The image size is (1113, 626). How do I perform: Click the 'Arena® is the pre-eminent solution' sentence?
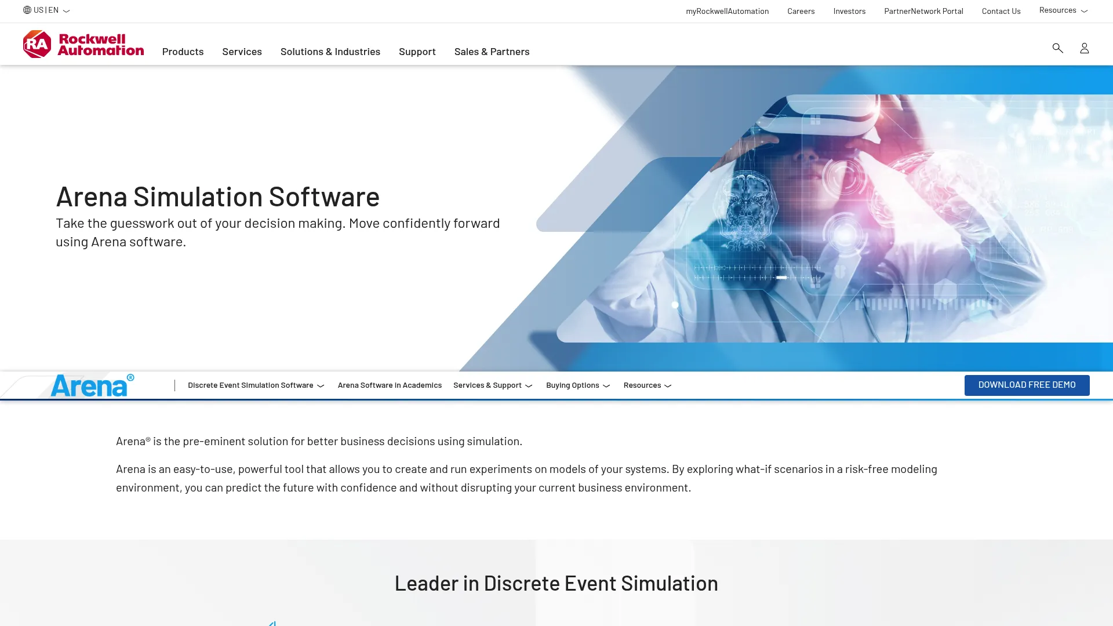[x=319, y=441]
